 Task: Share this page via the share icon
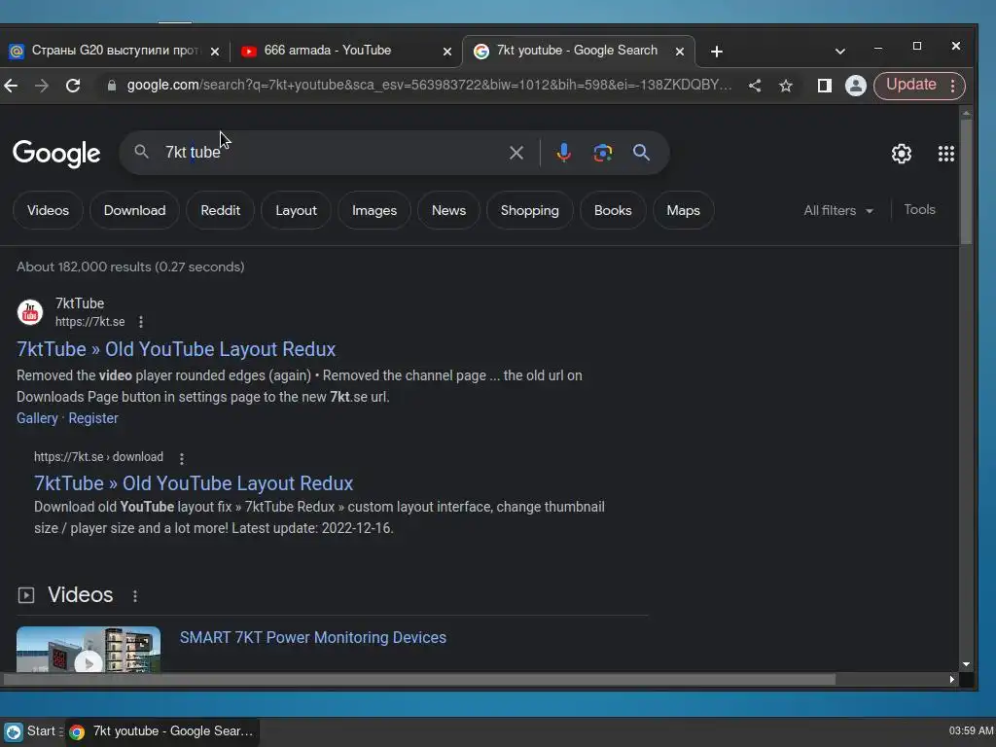coord(755,86)
